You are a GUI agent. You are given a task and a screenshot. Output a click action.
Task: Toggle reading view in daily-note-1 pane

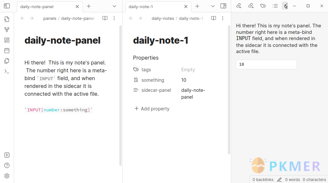pos(214,18)
